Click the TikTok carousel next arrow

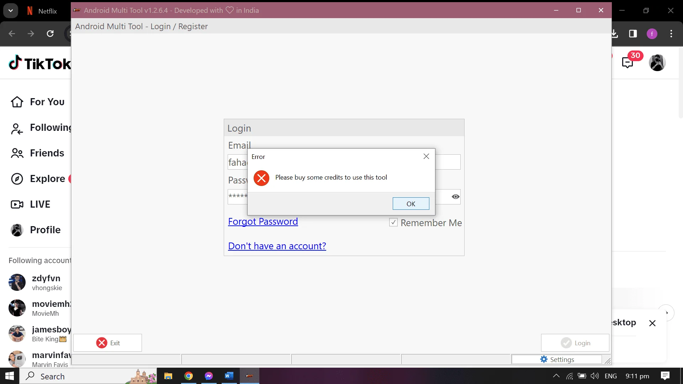click(666, 313)
